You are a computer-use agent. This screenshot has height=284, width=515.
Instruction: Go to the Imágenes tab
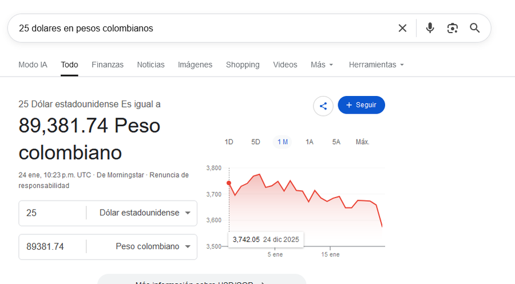click(x=195, y=65)
